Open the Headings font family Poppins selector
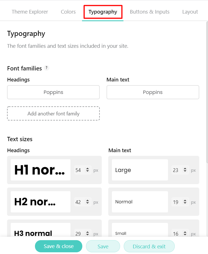Image resolution: width=208 pixels, height=254 pixels. coord(54,92)
